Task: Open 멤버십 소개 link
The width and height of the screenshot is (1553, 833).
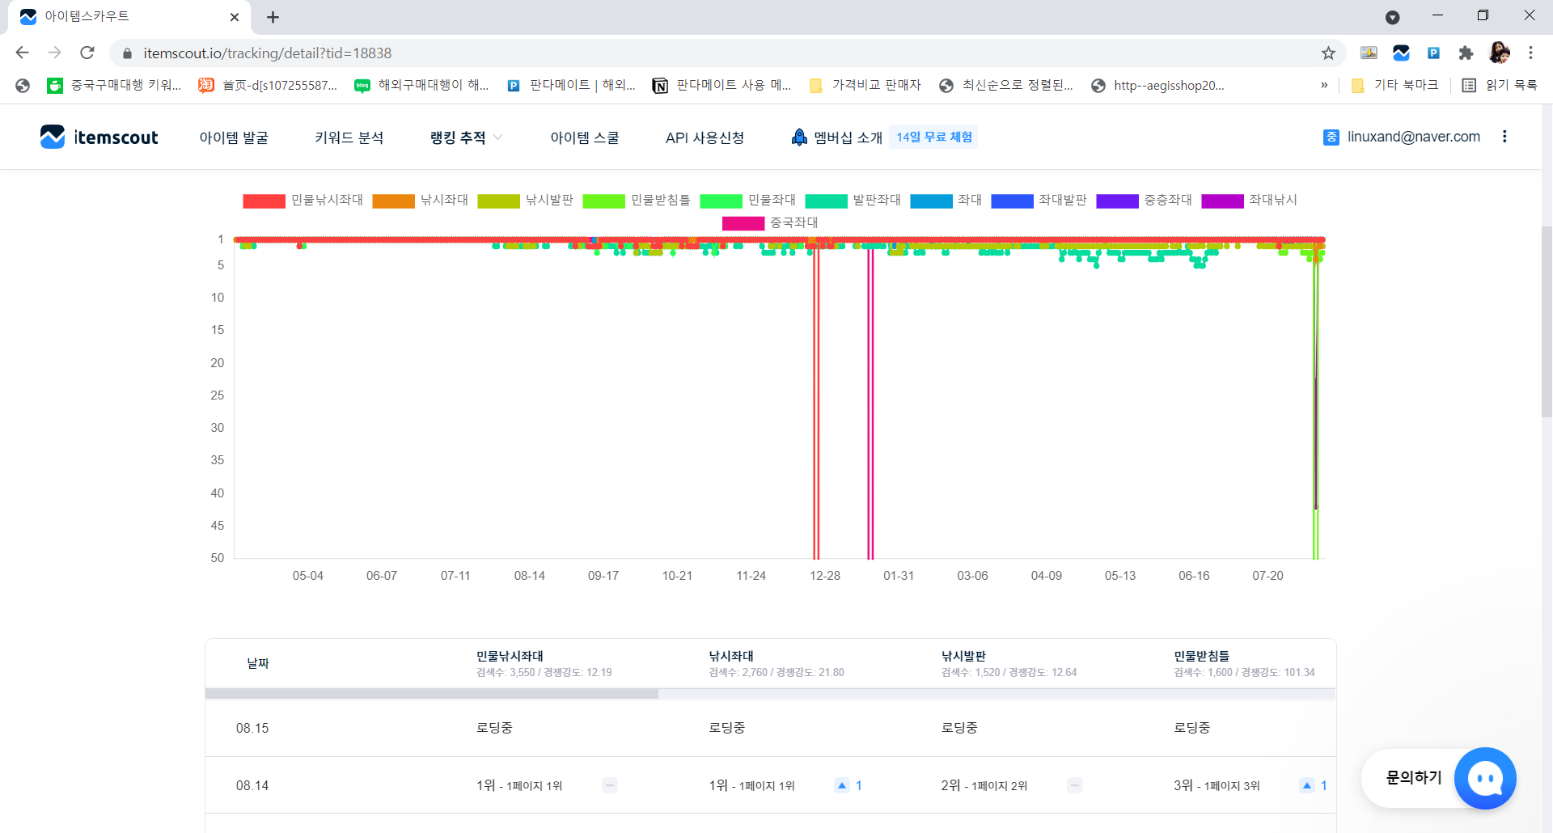Action: (836, 137)
